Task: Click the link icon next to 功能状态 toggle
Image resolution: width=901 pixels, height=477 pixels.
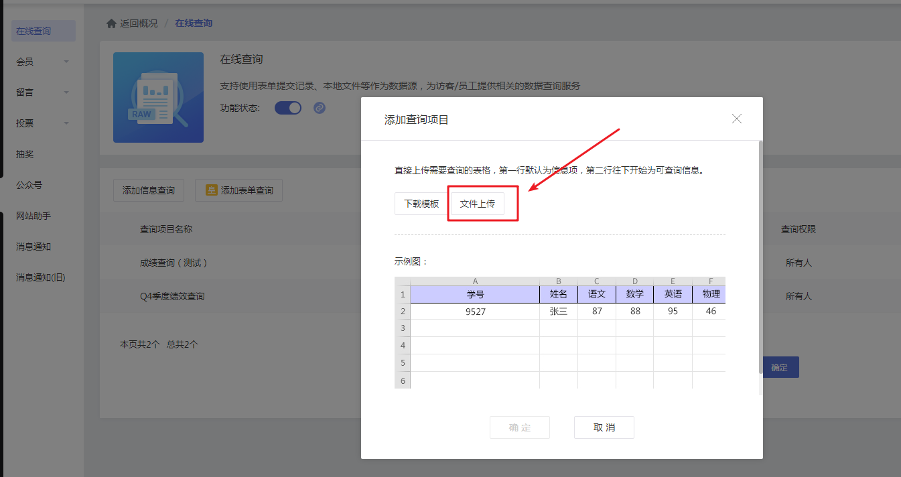Action: 320,108
